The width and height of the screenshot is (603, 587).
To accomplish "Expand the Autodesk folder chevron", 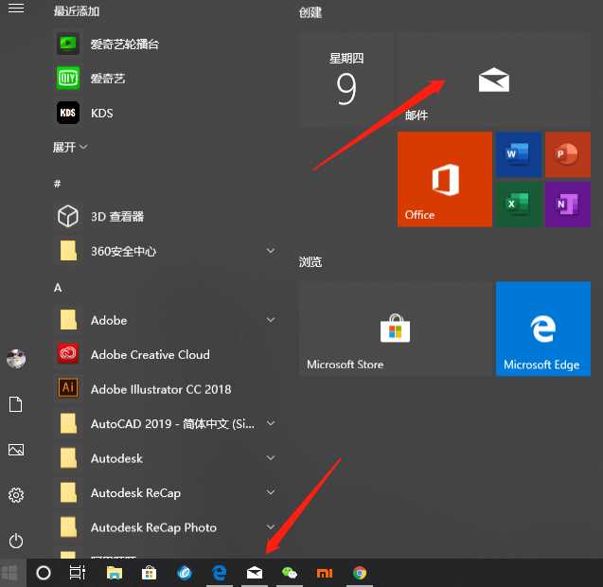I will pyautogui.click(x=271, y=458).
